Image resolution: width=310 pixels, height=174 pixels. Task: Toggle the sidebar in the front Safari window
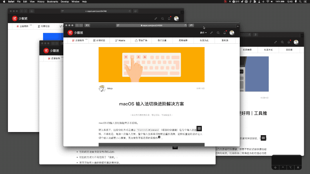[87, 25]
